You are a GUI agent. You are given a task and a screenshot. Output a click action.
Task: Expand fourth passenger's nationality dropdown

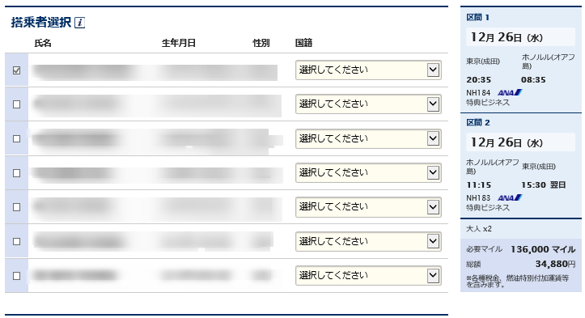click(x=368, y=173)
